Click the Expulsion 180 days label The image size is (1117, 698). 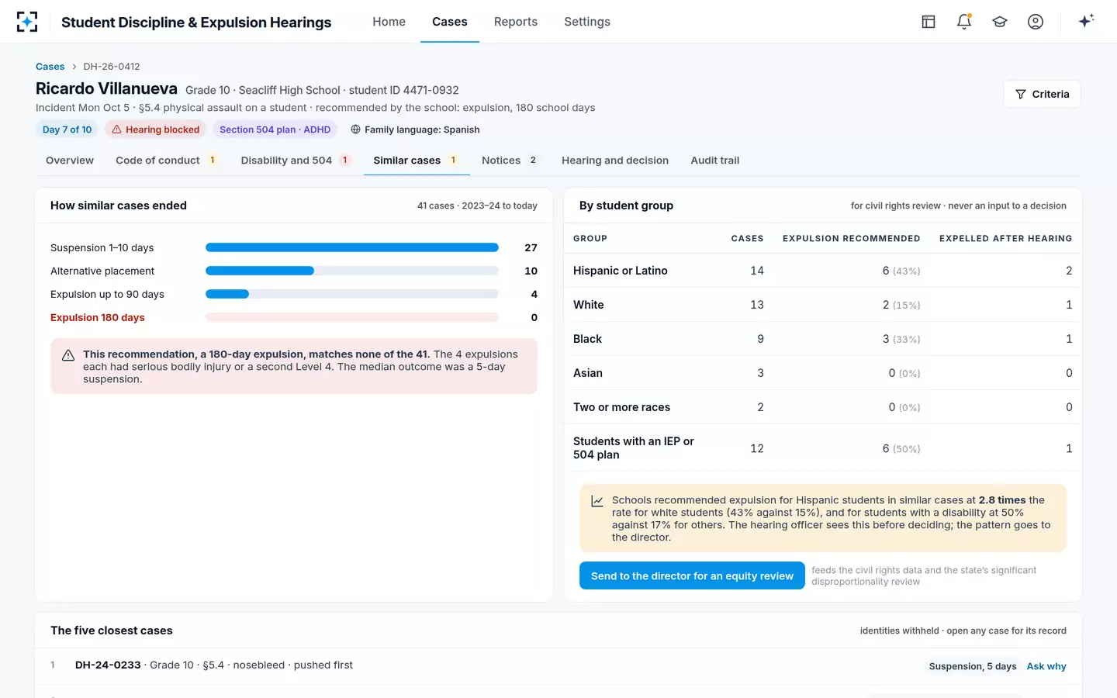pyautogui.click(x=98, y=317)
